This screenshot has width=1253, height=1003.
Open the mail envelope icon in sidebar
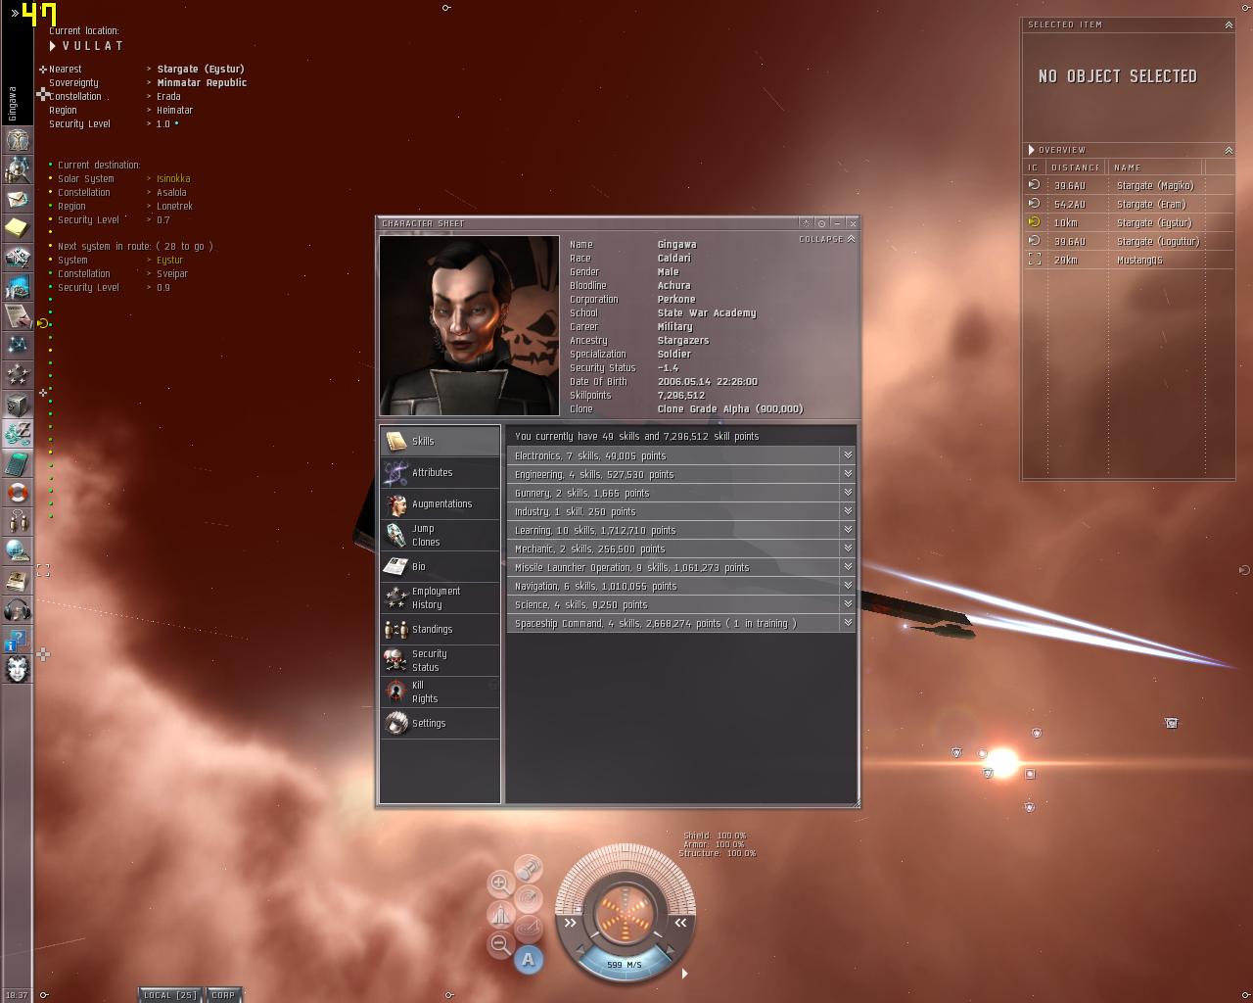click(17, 199)
